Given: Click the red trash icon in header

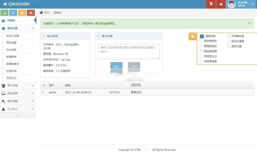Looking at the screenshot, I should 211,4.
